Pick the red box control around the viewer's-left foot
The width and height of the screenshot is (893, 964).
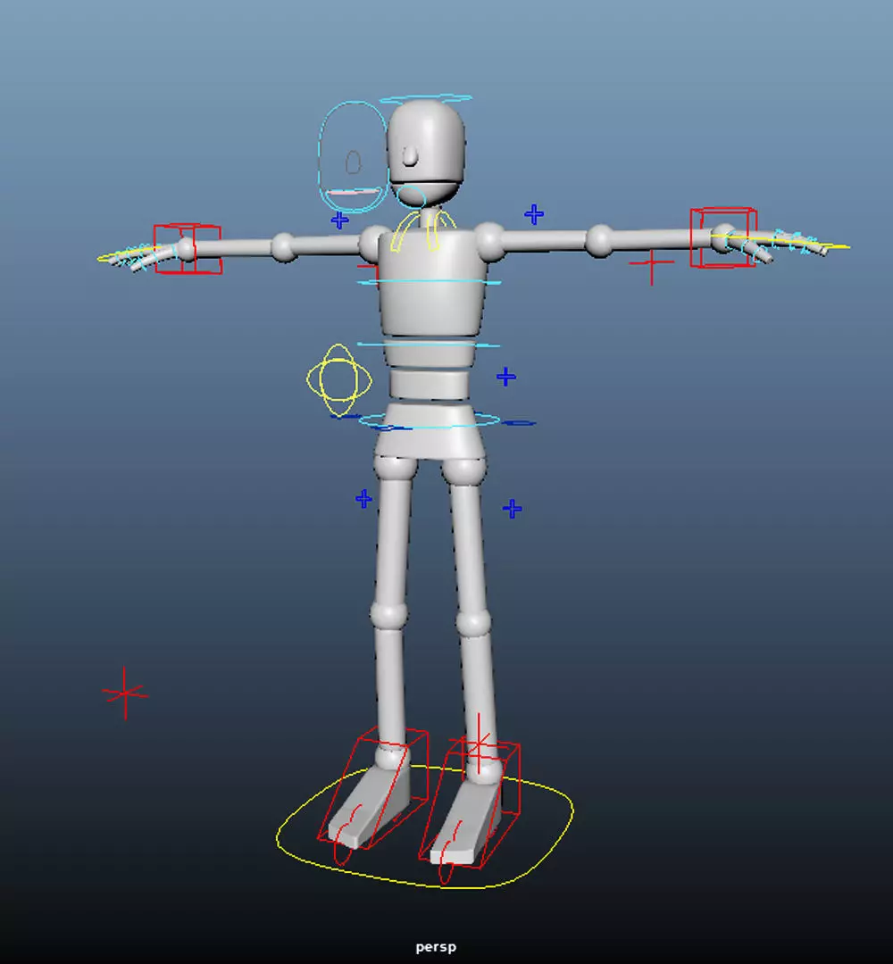[372, 787]
